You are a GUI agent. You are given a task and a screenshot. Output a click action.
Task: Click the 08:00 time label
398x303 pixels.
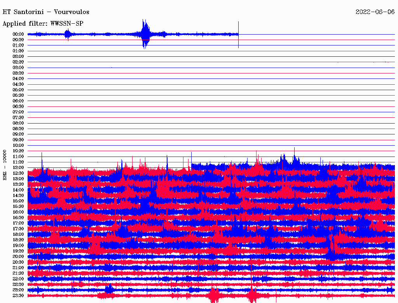(x=18, y=123)
